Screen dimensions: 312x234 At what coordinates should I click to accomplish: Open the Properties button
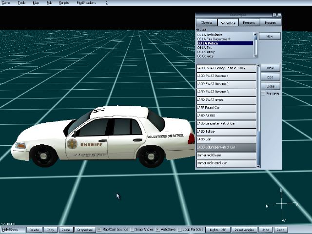pyautogui.click(x=85, y=230)
